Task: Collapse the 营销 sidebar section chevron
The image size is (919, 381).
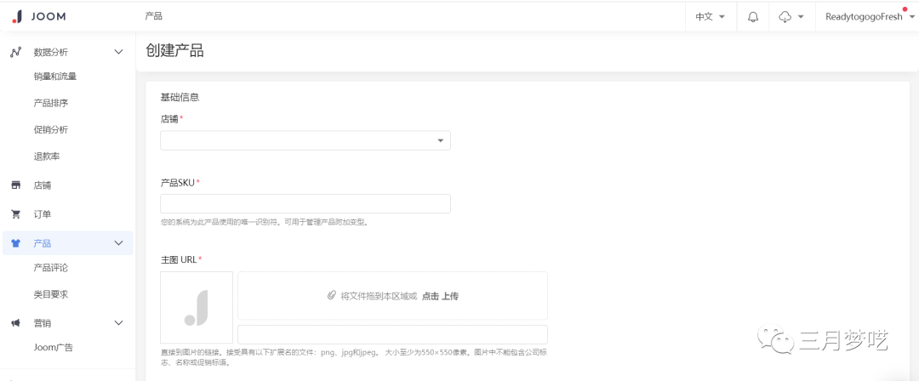Action: (x=118, y=323)
